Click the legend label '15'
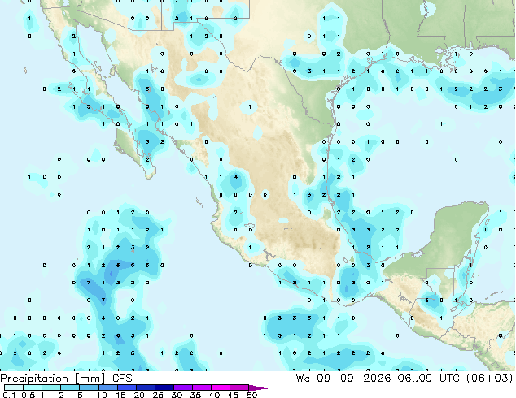Viewport: 516px width, 398px height. (x=120, y=395)
